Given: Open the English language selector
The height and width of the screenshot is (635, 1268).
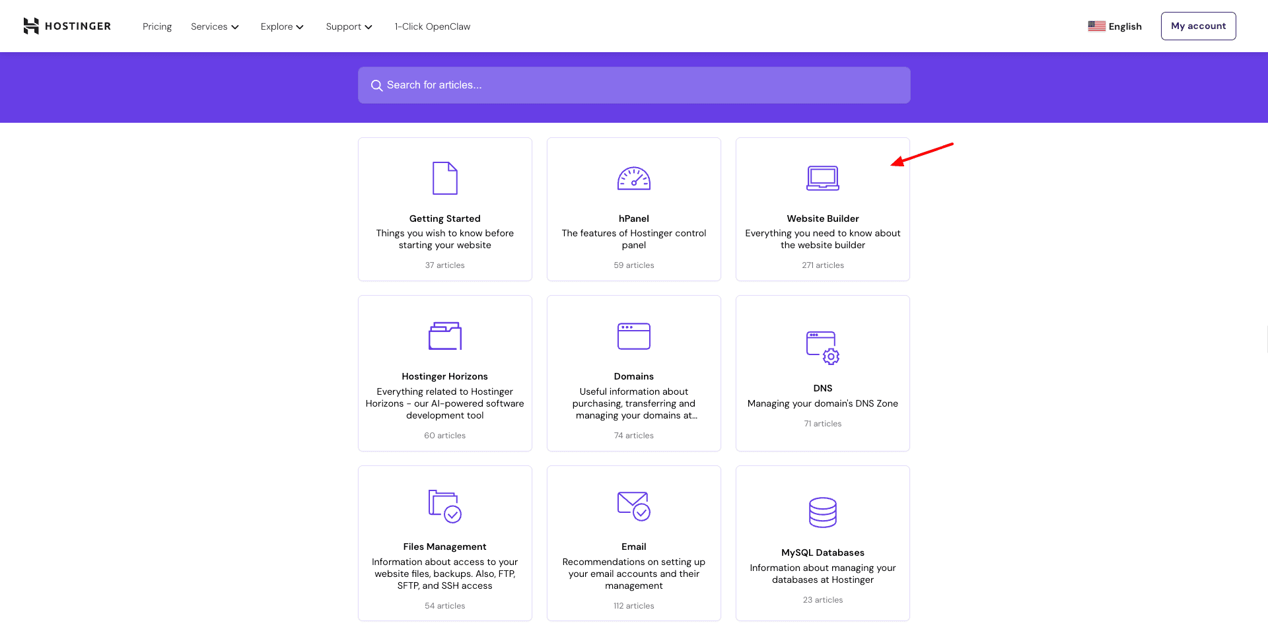Looking at the screenshot, I should coord(1115,26).
